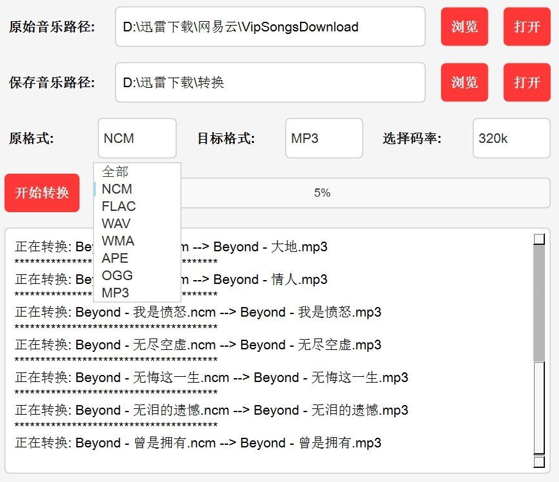Click 浏览 for the 原始音乐路径 source path

(x=464, y=27)
